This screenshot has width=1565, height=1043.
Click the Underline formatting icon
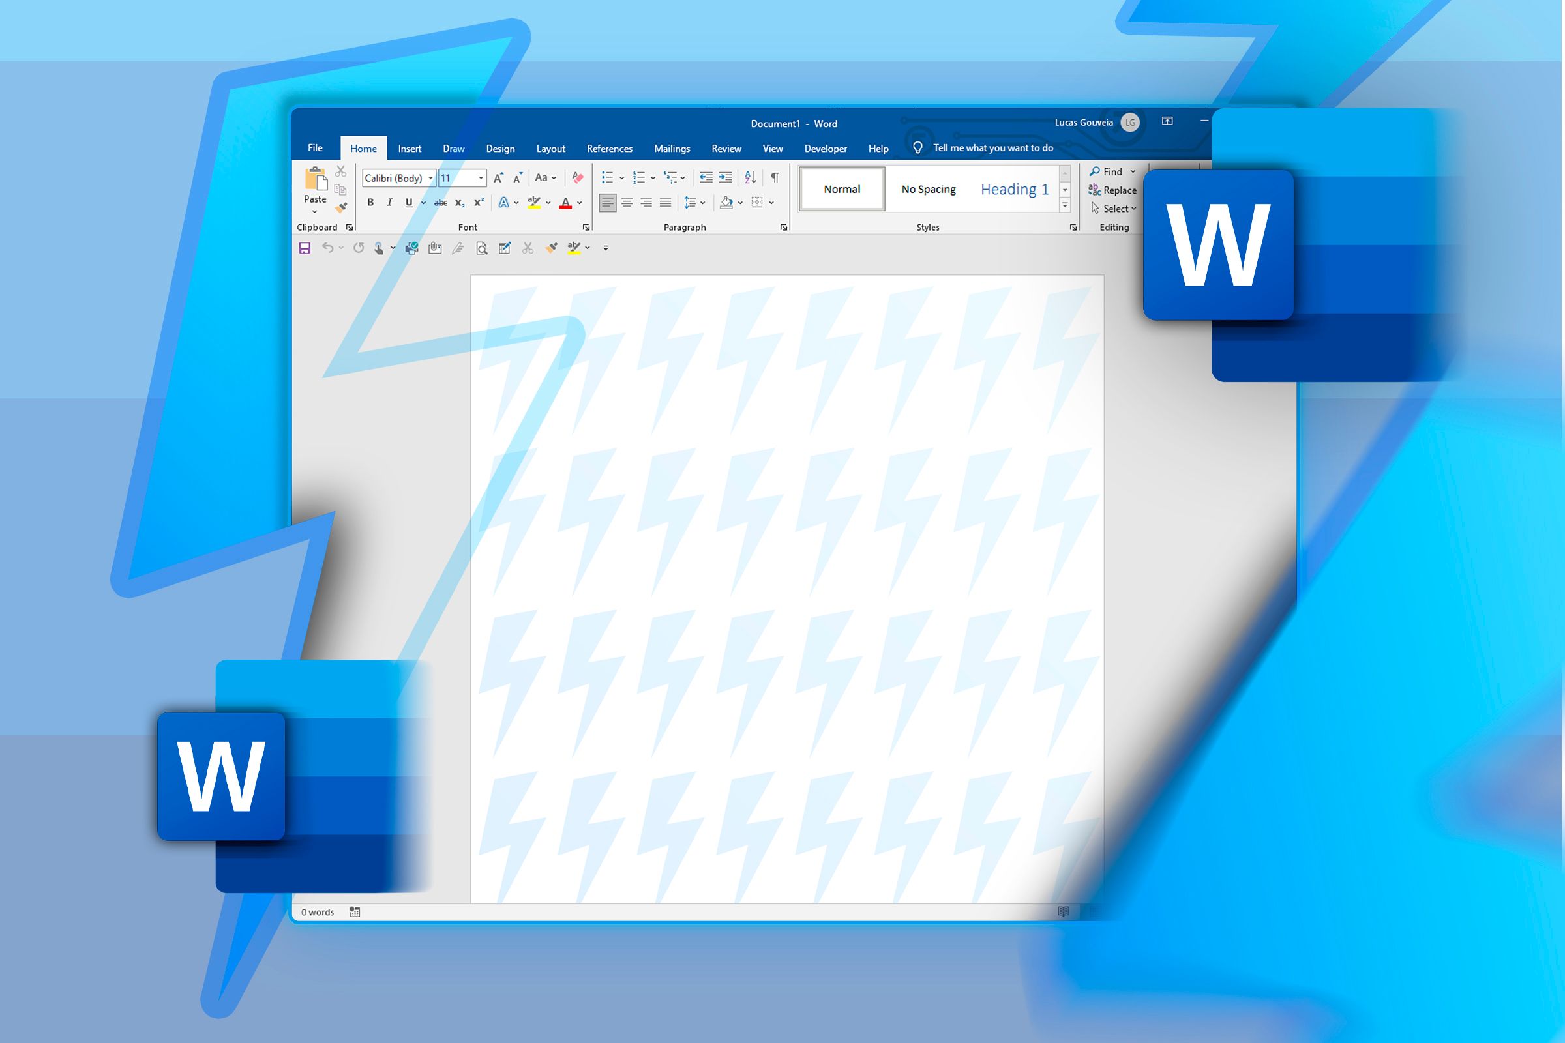(x=408, y=205)
